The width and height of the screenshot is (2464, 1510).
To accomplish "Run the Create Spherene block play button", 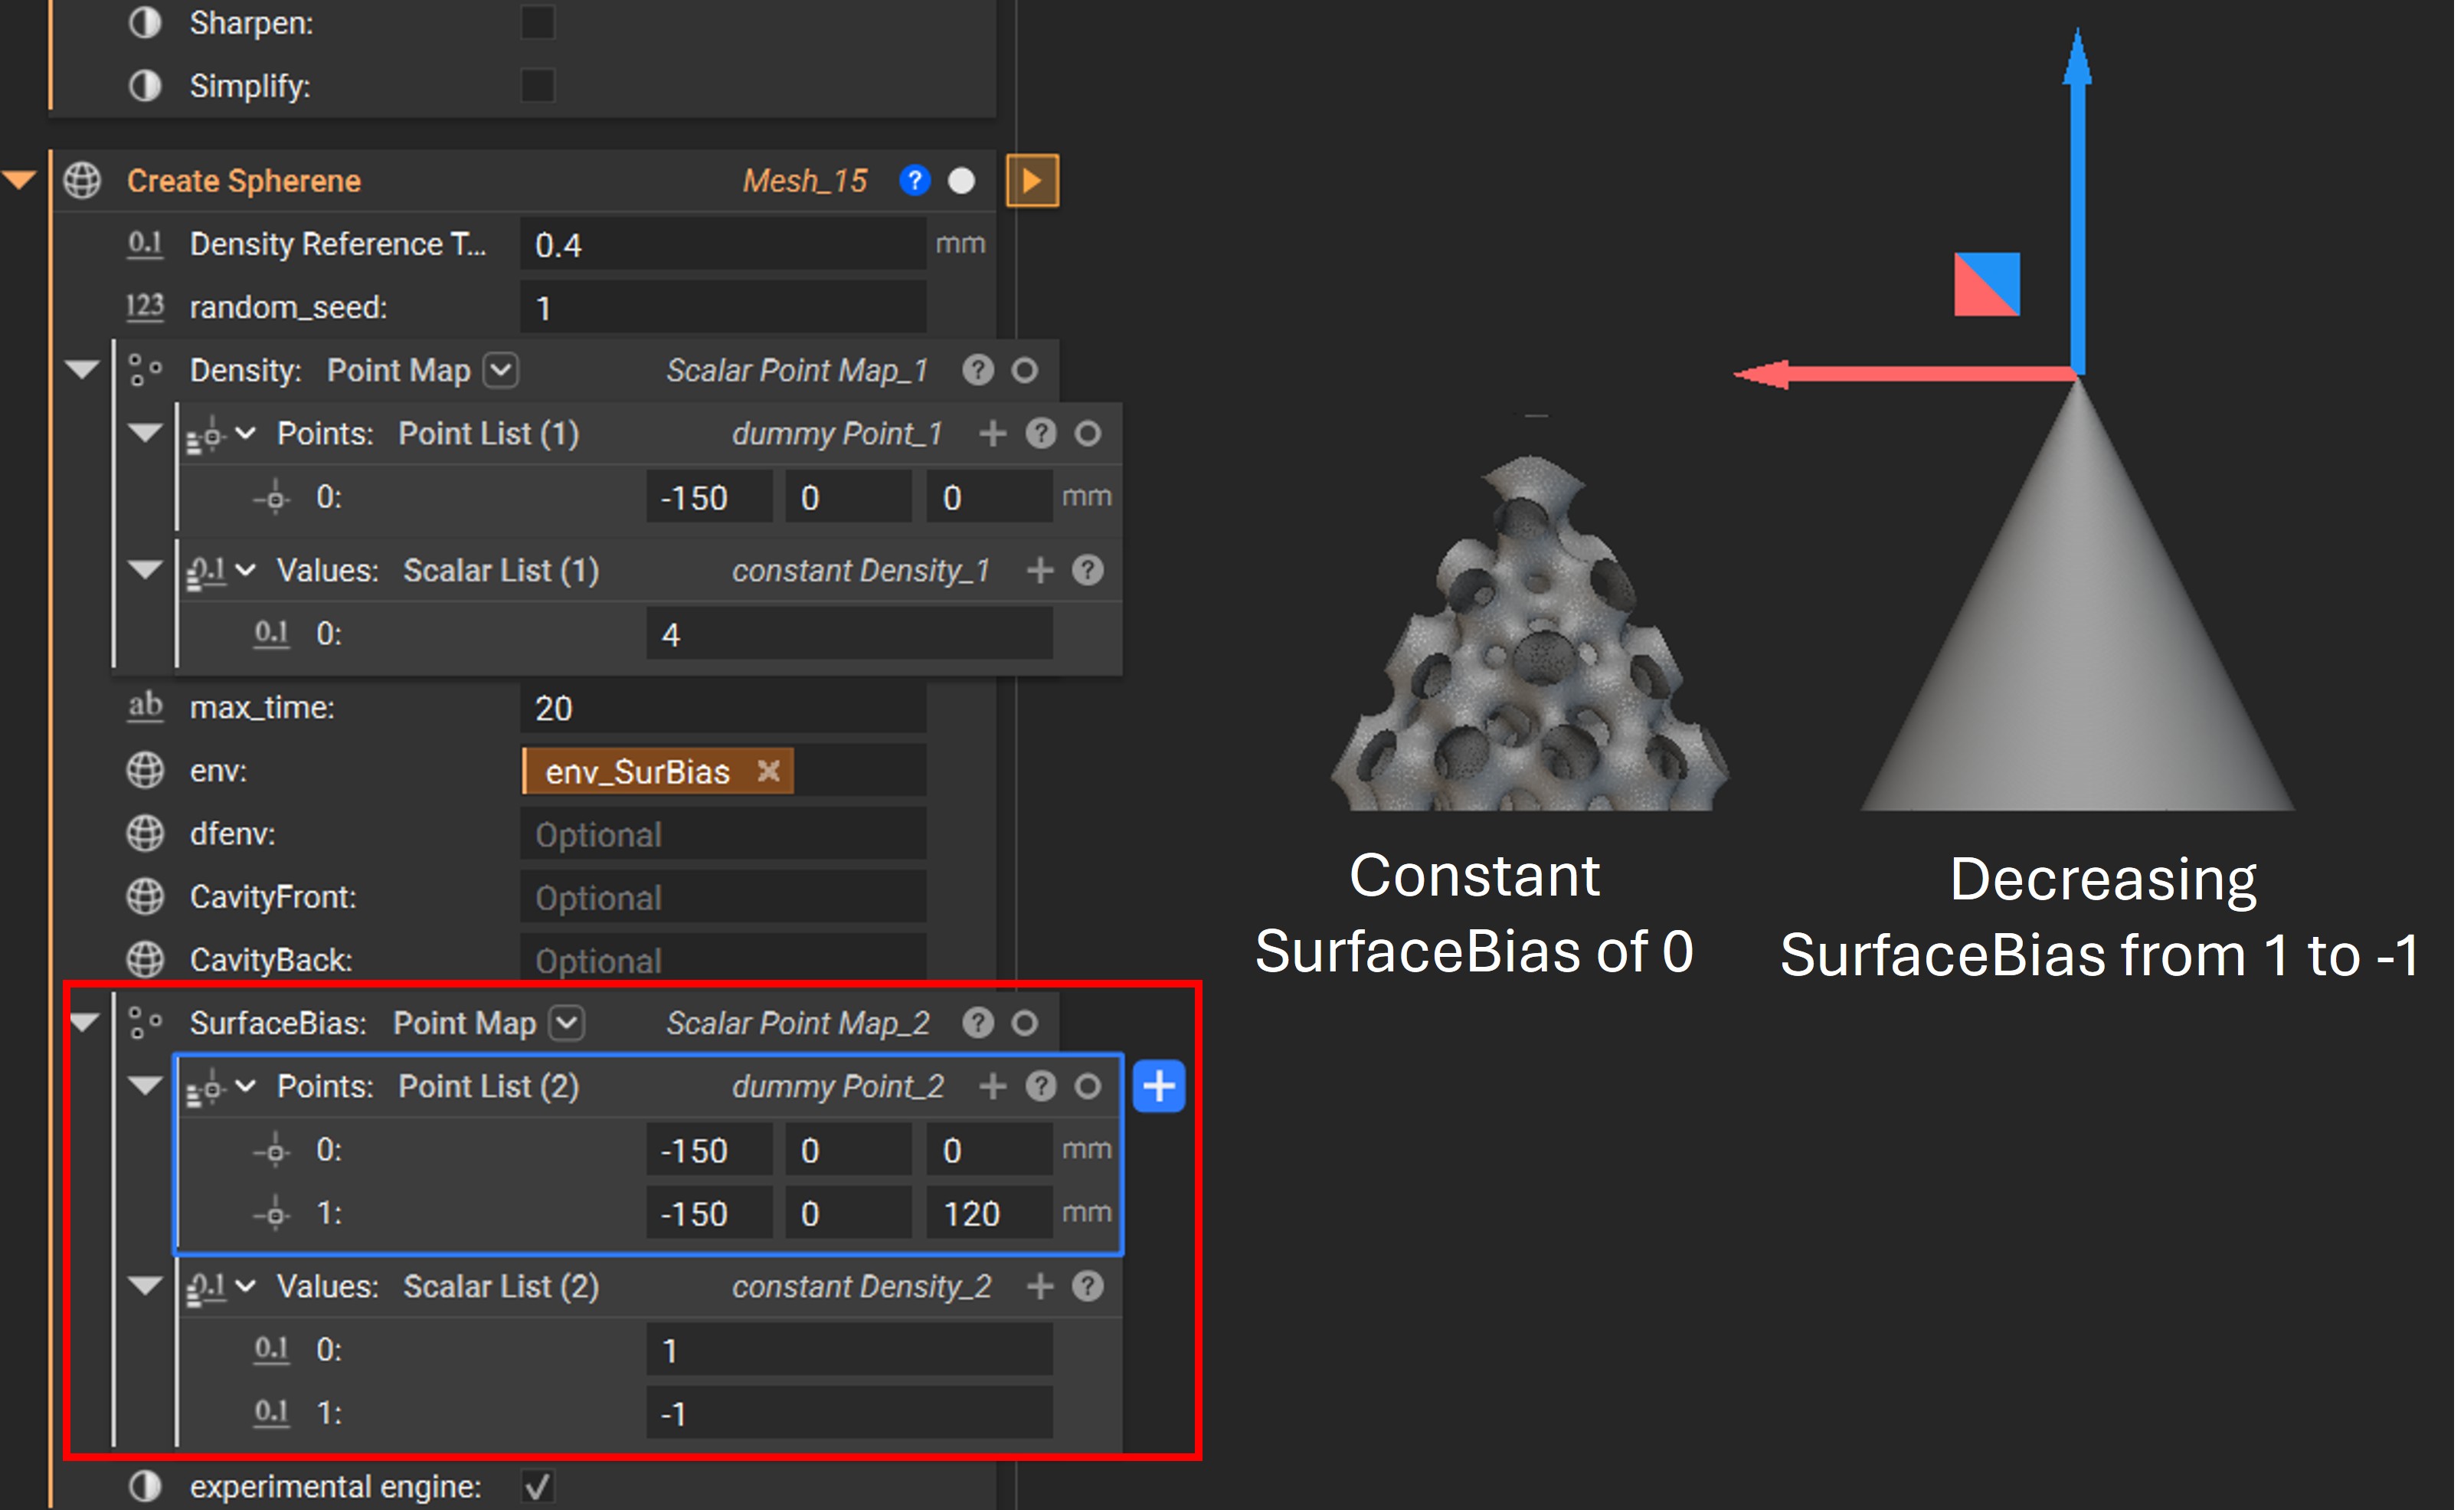I will coord(1035,181).
